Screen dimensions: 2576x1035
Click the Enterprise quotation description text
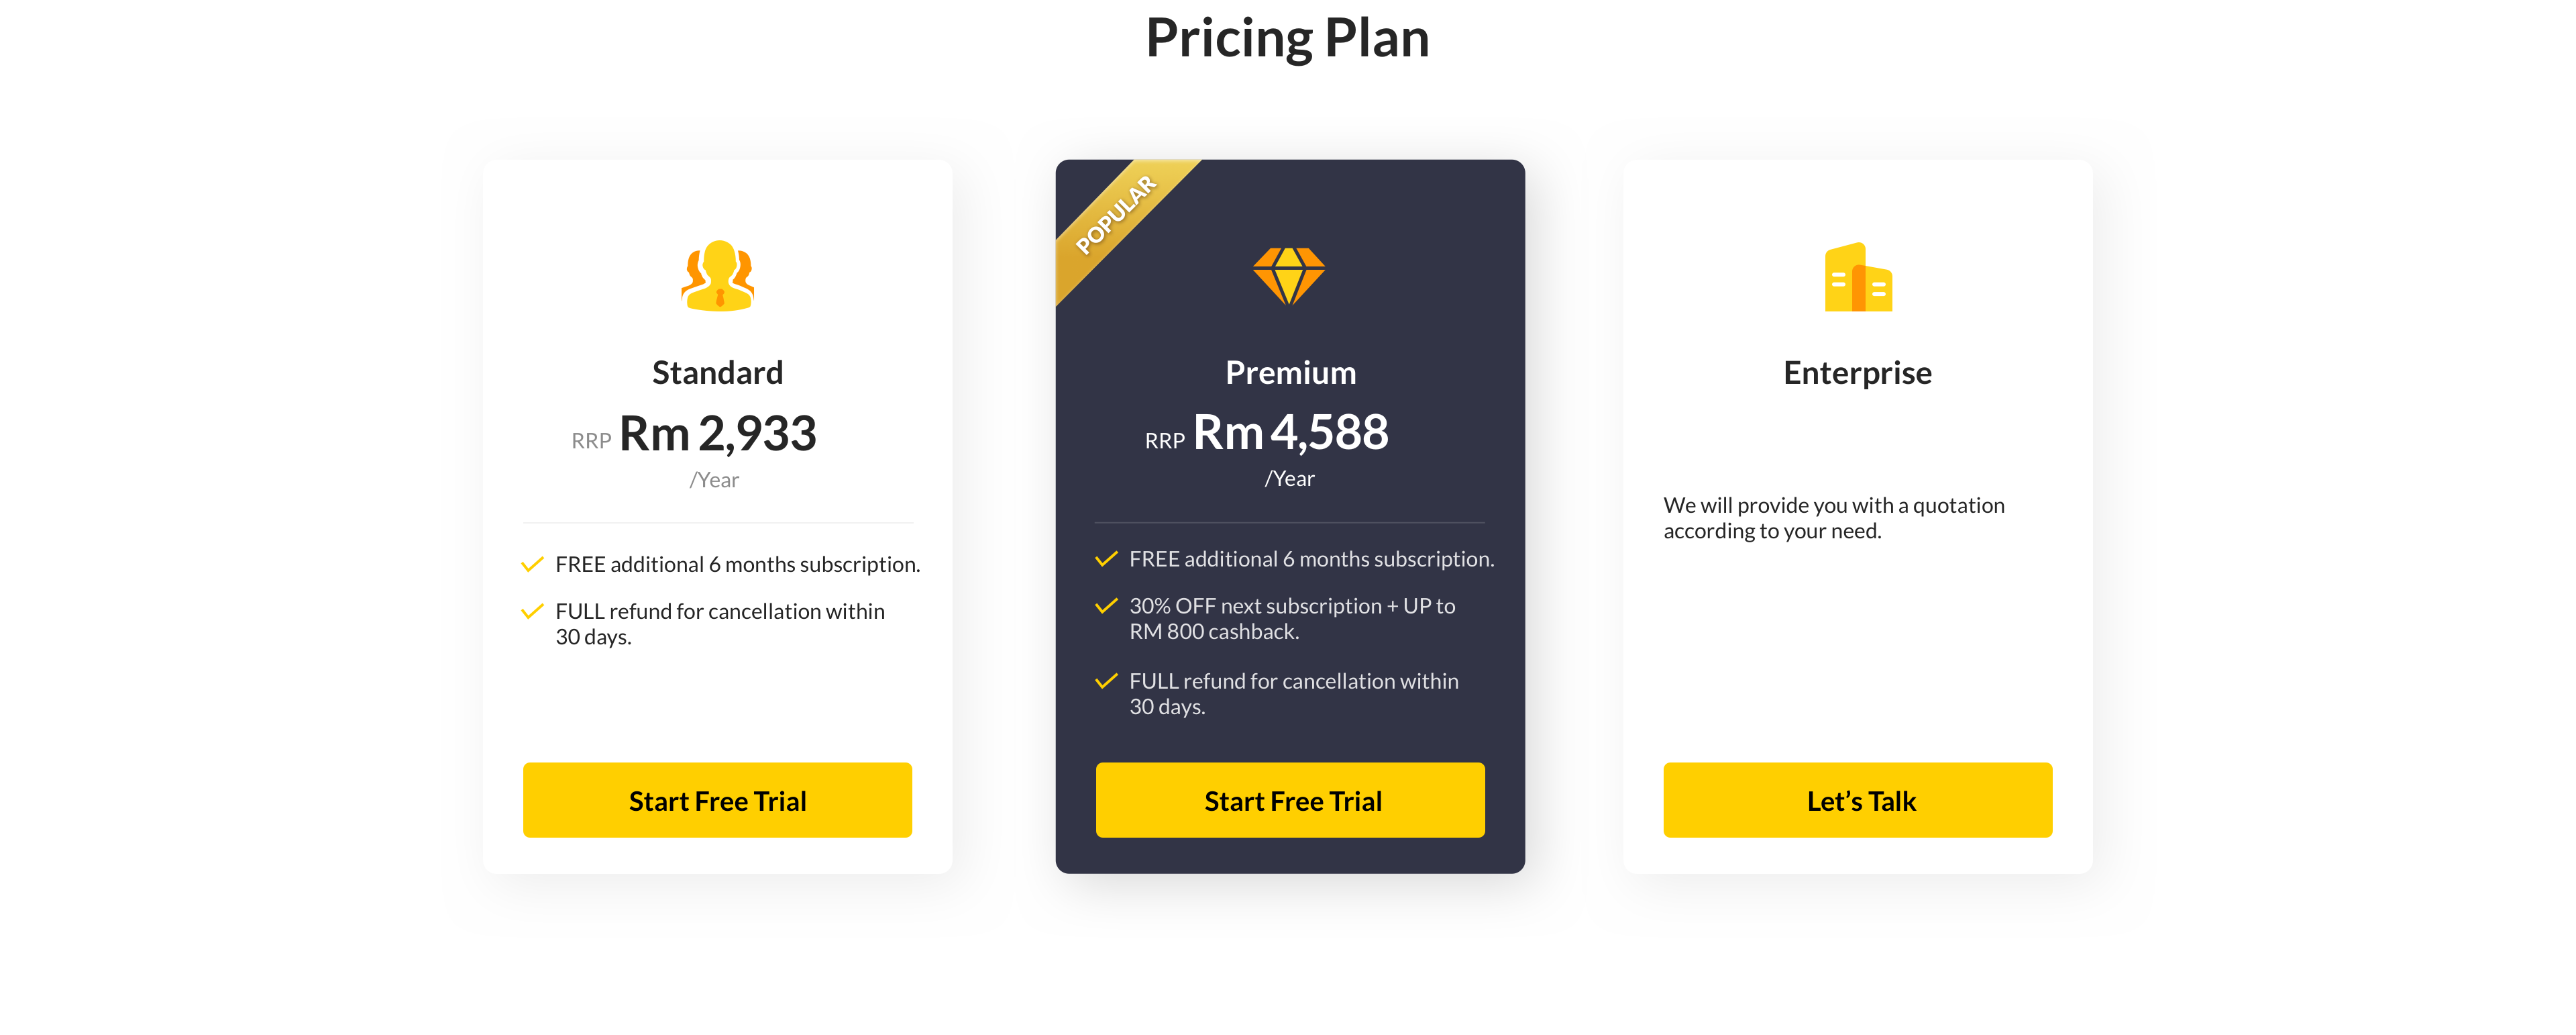point(1833,518)
